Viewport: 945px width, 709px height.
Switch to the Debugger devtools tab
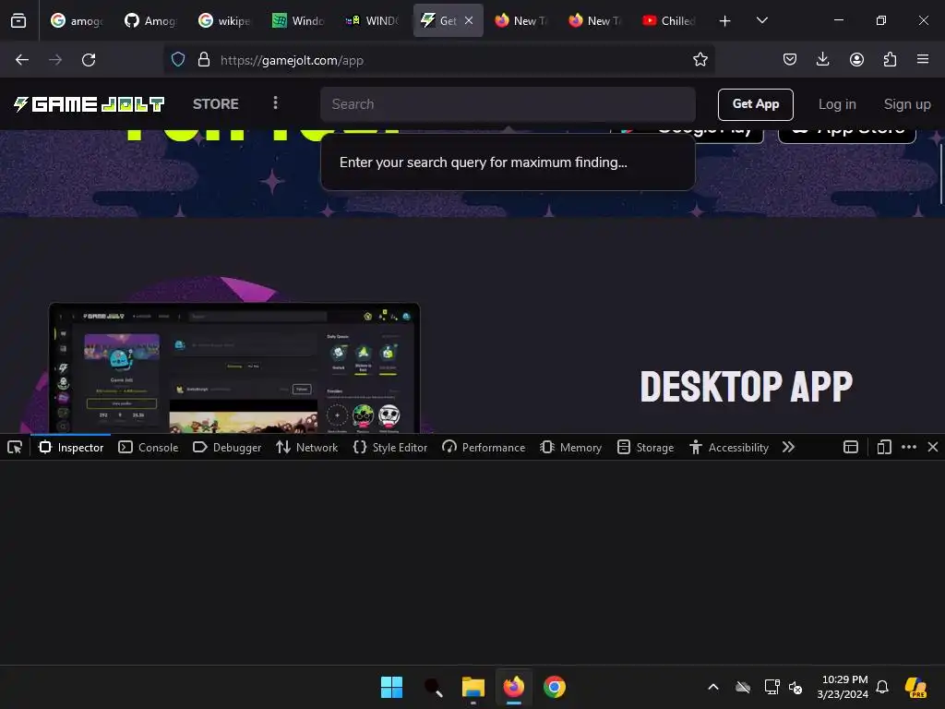coord(227,448)
